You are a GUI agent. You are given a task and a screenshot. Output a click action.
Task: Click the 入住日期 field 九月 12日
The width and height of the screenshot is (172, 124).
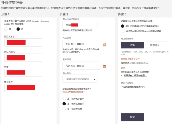pyautogui.click(x=81, y=44)
